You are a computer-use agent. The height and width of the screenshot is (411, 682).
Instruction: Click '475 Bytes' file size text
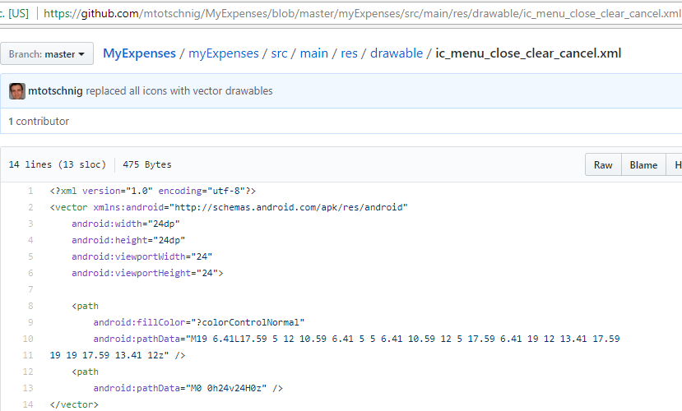point(147,164)
